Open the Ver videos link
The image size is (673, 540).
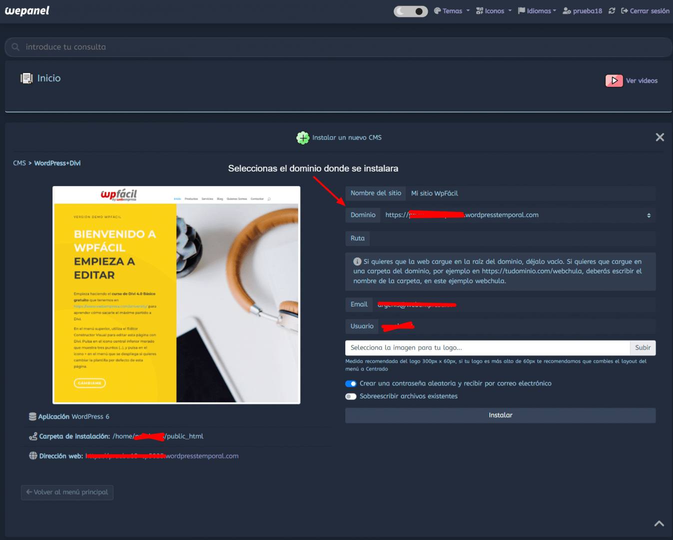[642, 80]
